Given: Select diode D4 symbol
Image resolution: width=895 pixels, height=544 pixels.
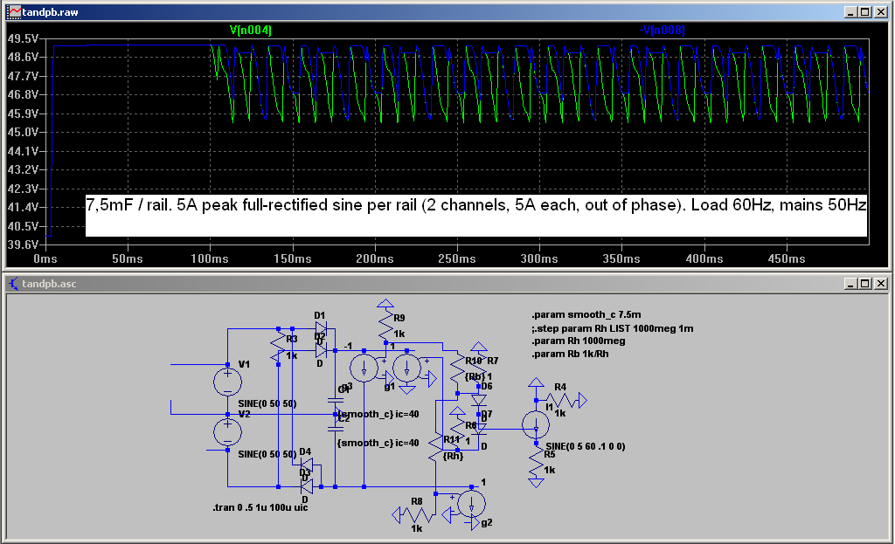Looking at the screenshot, I should [x=307, y=465].
